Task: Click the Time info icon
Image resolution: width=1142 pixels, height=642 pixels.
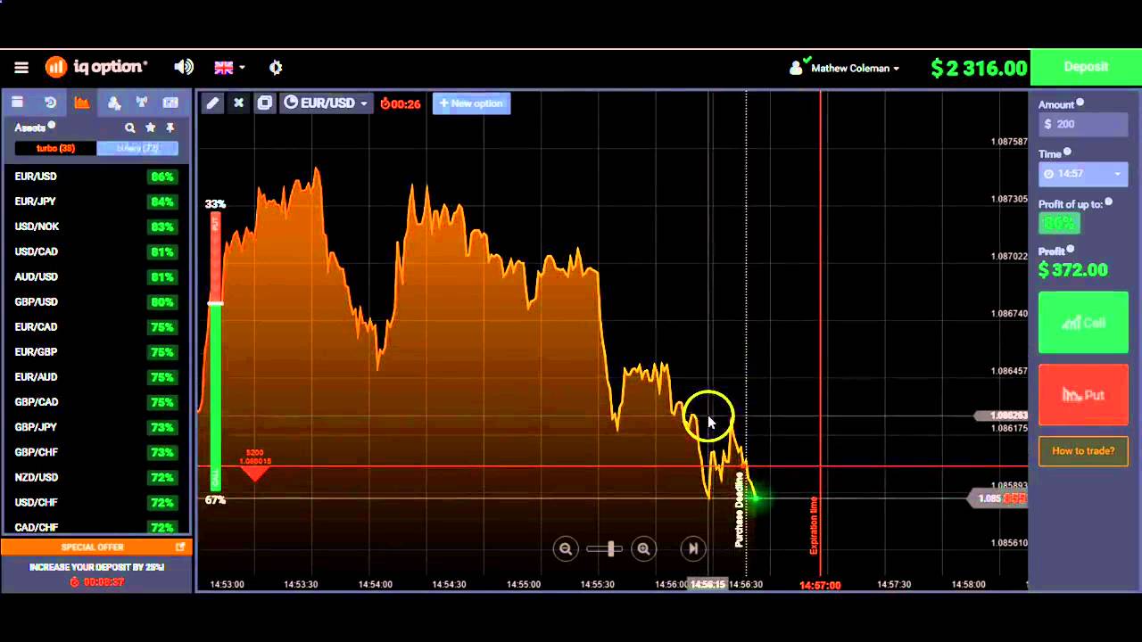Action: tap(1067, 152)
